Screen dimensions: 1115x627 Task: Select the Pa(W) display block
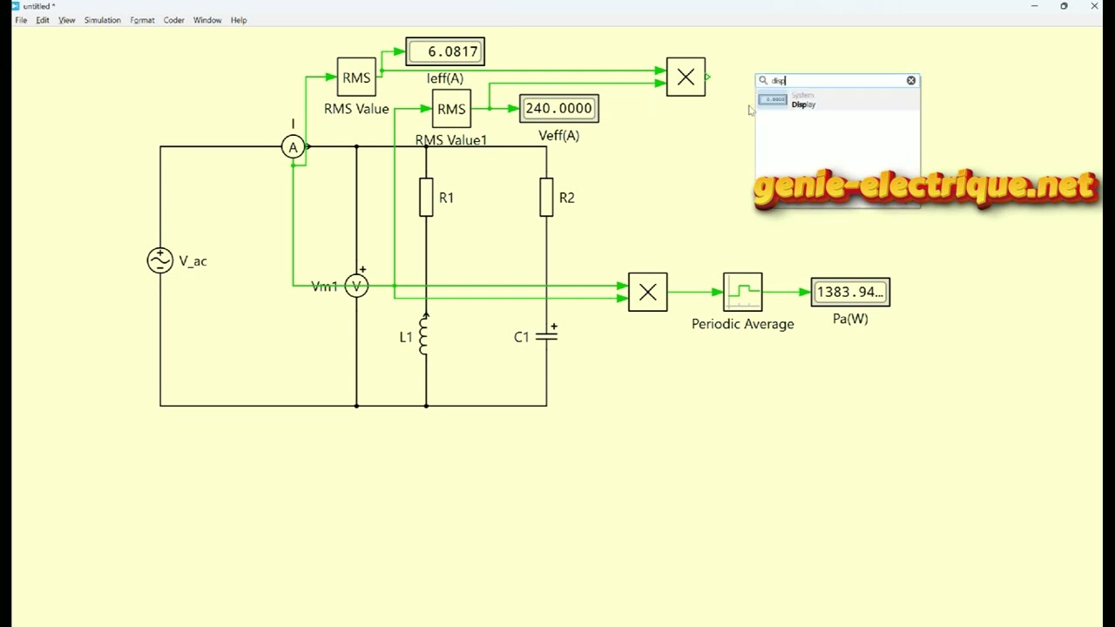coord(850,292)
